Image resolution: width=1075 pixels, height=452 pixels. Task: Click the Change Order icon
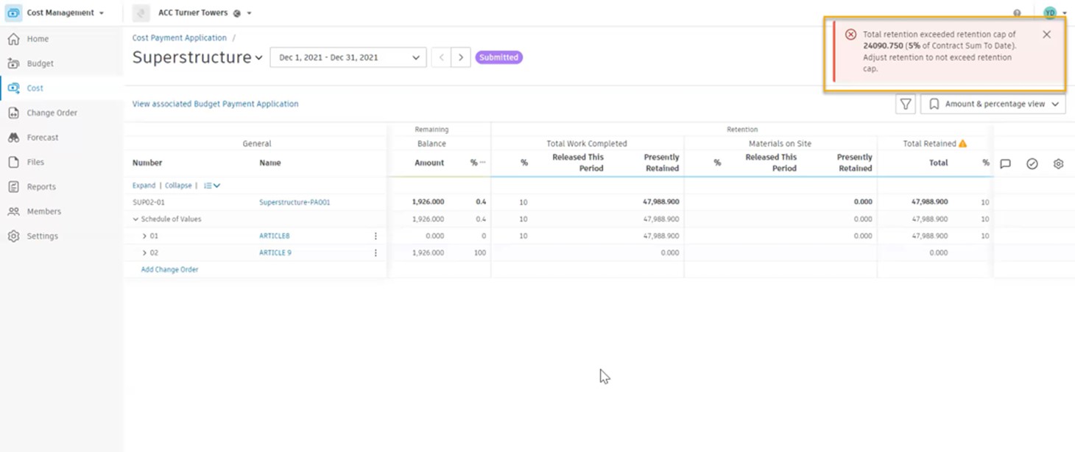[13, 113]
